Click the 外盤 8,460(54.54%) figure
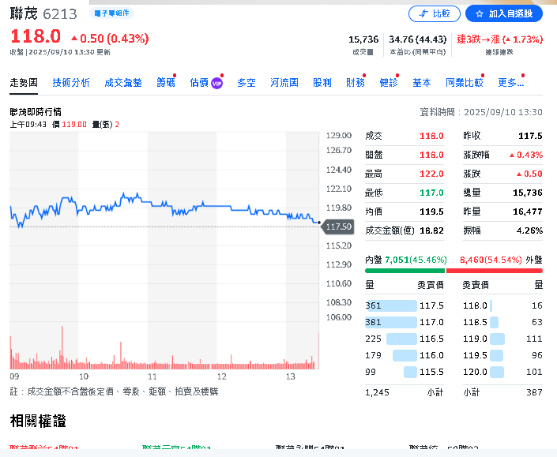Viewport: 557px width, 457px height. tap(491, 260)
